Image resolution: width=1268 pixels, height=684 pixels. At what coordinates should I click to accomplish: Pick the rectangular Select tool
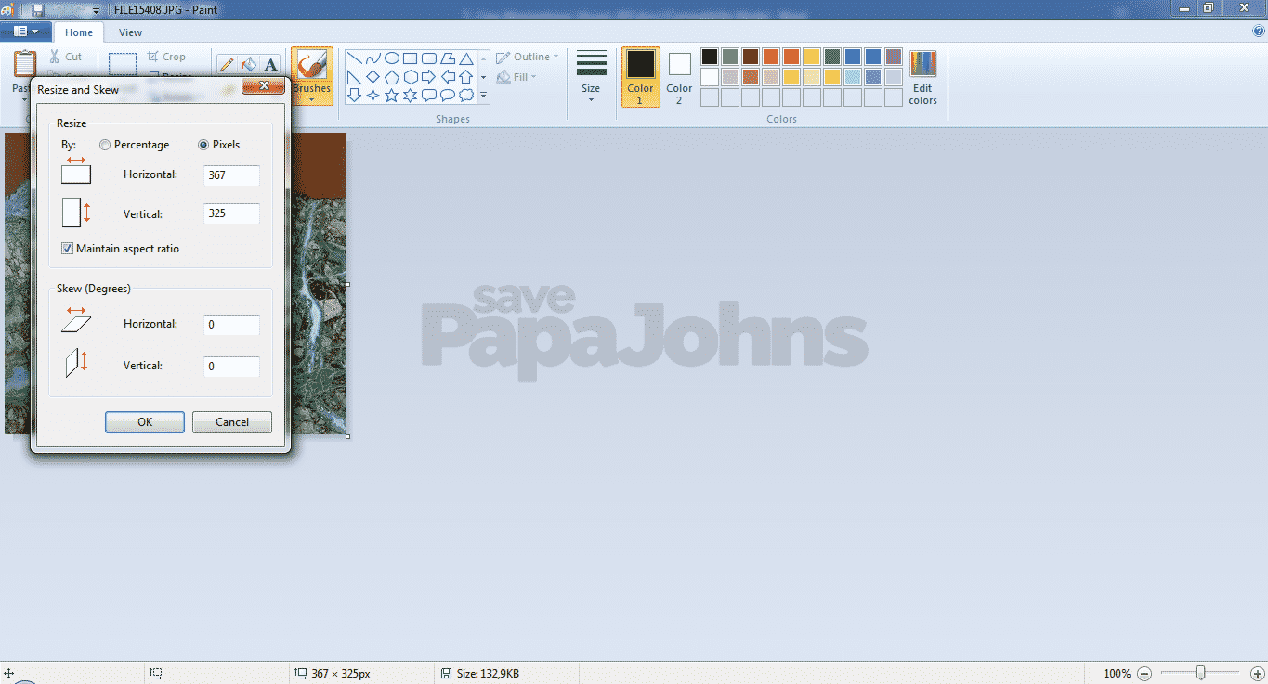[123, 64]
